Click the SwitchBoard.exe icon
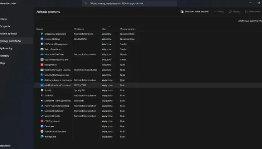Image resolution: width=262 pixels, height=149 pixels. click(x=42, y=49)
